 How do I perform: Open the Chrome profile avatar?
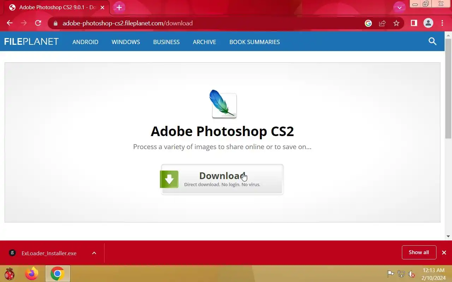428,23
